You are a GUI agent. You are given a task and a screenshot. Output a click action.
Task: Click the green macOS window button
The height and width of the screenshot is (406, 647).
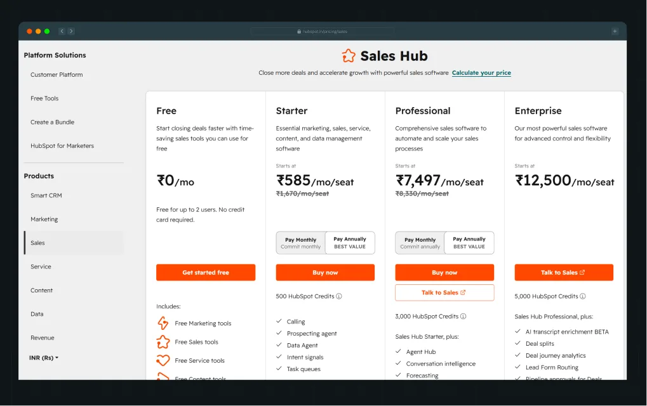click(x=47, y=31)
